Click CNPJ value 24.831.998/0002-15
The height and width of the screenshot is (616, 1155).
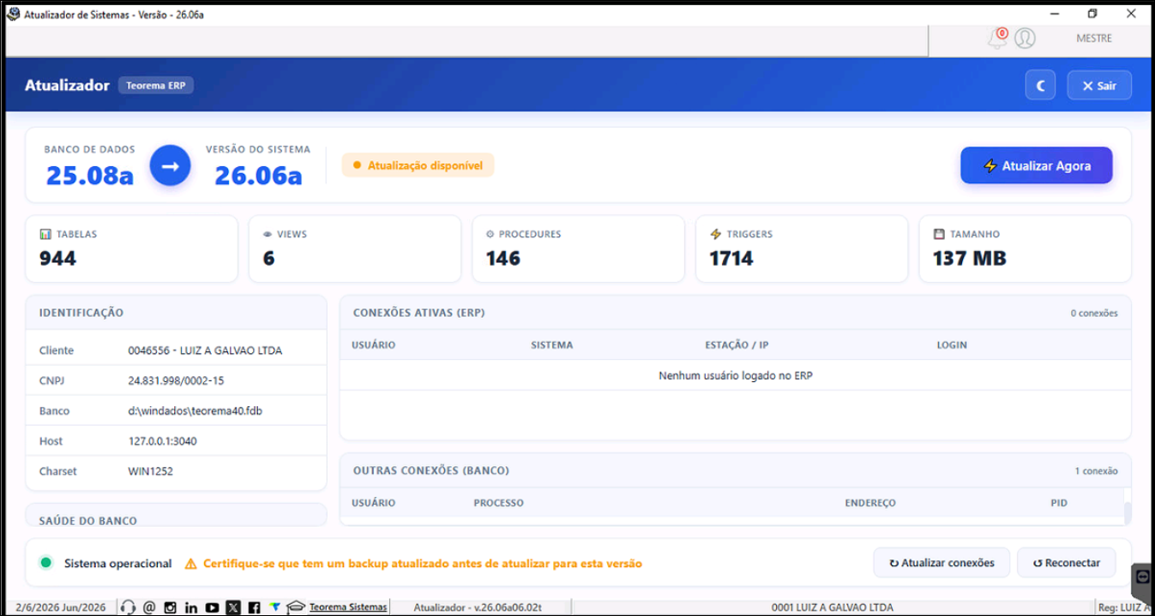tap(176, 380)
